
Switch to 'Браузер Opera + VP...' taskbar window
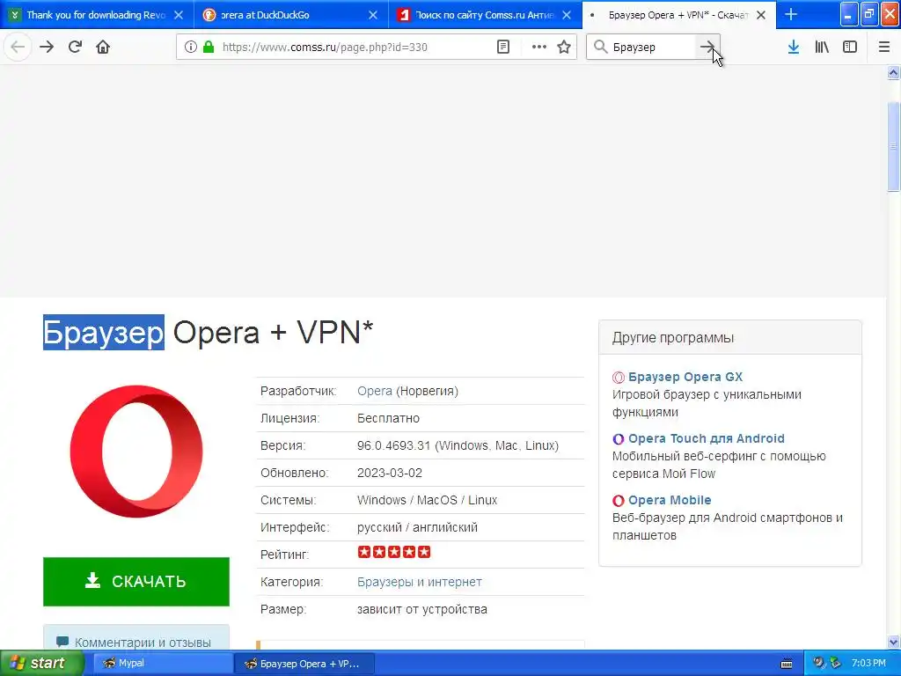304,664
